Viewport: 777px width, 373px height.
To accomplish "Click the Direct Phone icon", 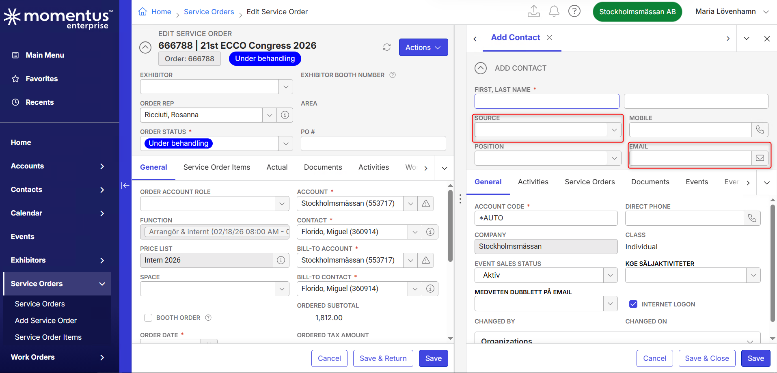I will (x=752, y=218).
